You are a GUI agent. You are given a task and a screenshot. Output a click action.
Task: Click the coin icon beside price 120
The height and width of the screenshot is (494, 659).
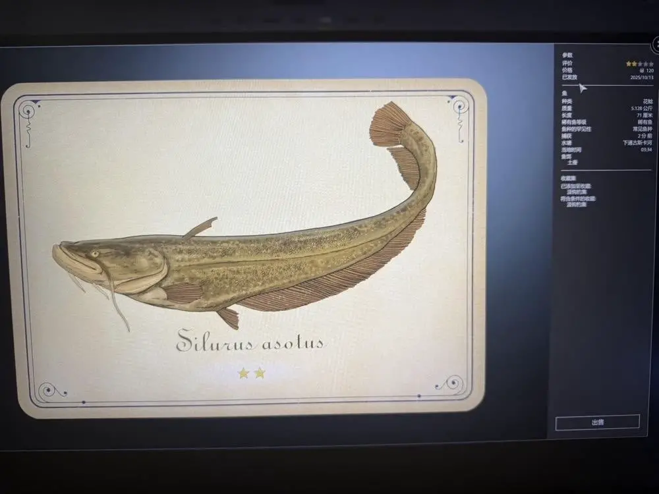tap(641, 70)
